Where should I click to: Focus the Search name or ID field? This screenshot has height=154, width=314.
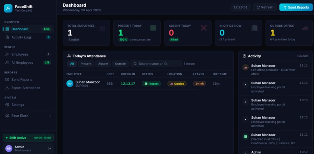coord(156,64)
